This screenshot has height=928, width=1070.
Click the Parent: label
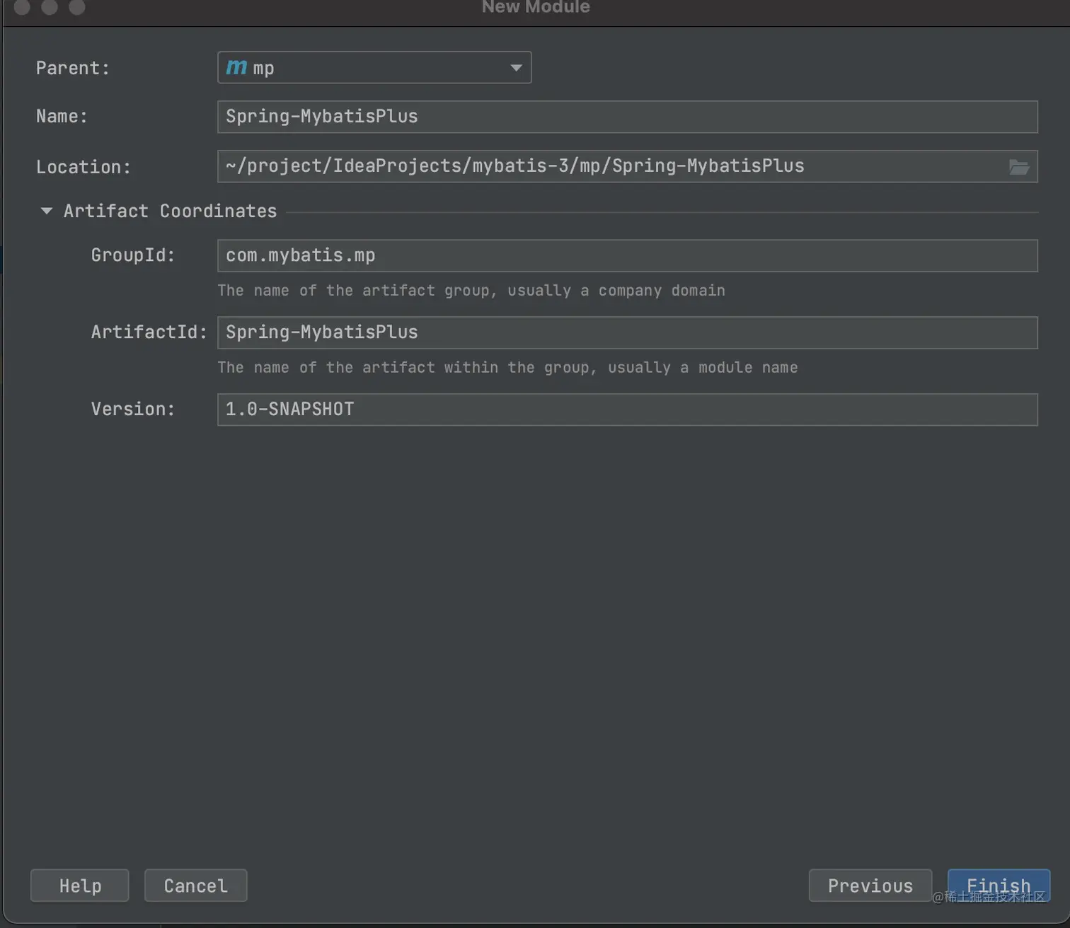73,68
